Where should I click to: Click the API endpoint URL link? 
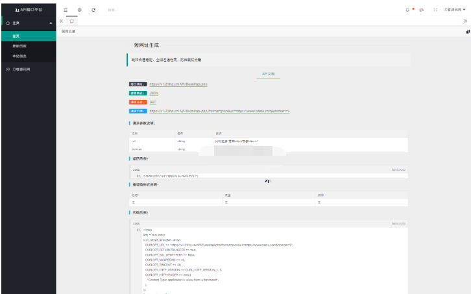(178, 84)
